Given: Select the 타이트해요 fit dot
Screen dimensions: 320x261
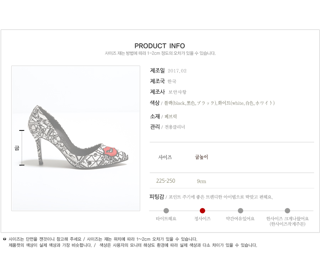Looking at the screenshot, I should click(166, 211).
